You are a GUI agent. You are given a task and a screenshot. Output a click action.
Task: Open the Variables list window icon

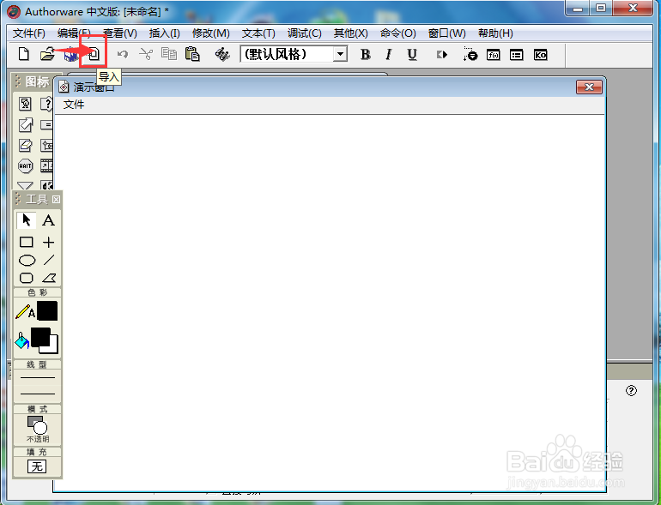[x=517, y=55]
